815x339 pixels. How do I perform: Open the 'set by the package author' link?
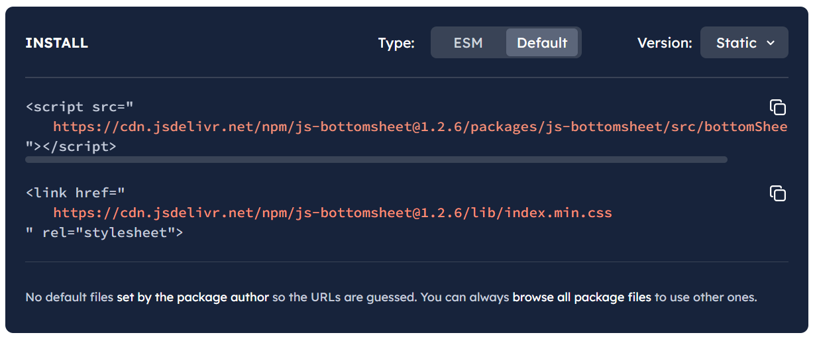(x=193, y=297)
